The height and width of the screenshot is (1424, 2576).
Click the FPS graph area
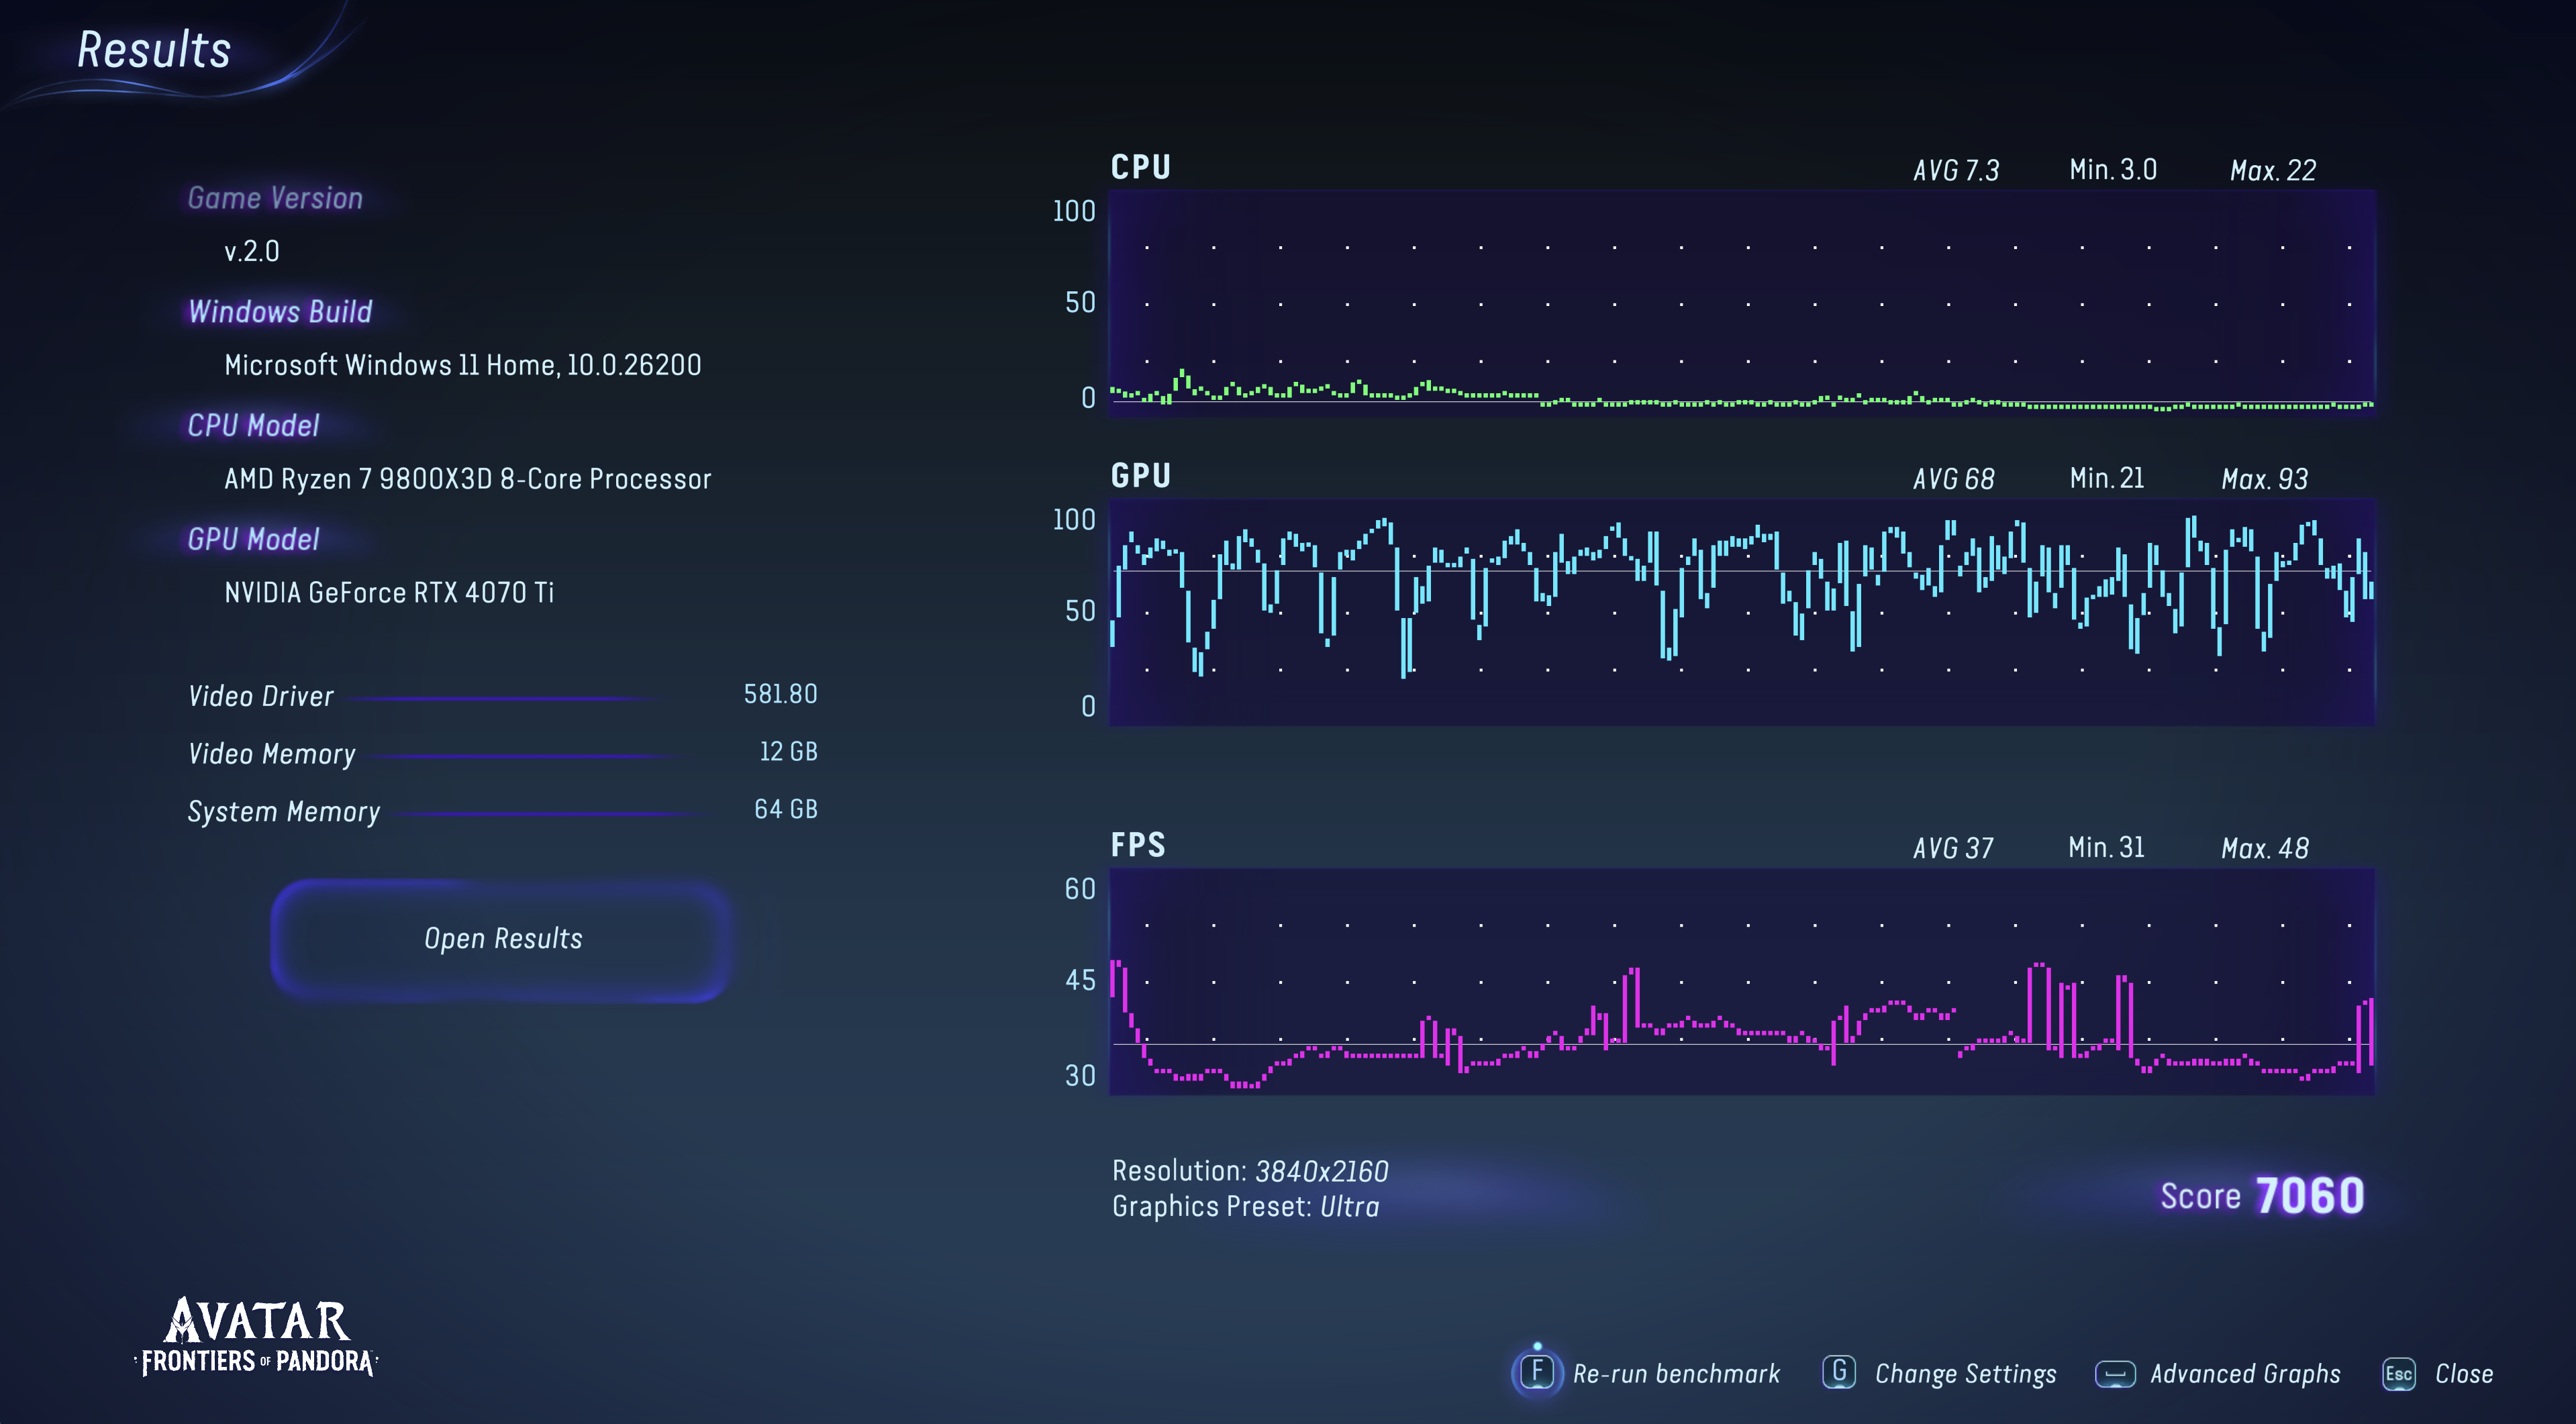tap(1741, 981)
